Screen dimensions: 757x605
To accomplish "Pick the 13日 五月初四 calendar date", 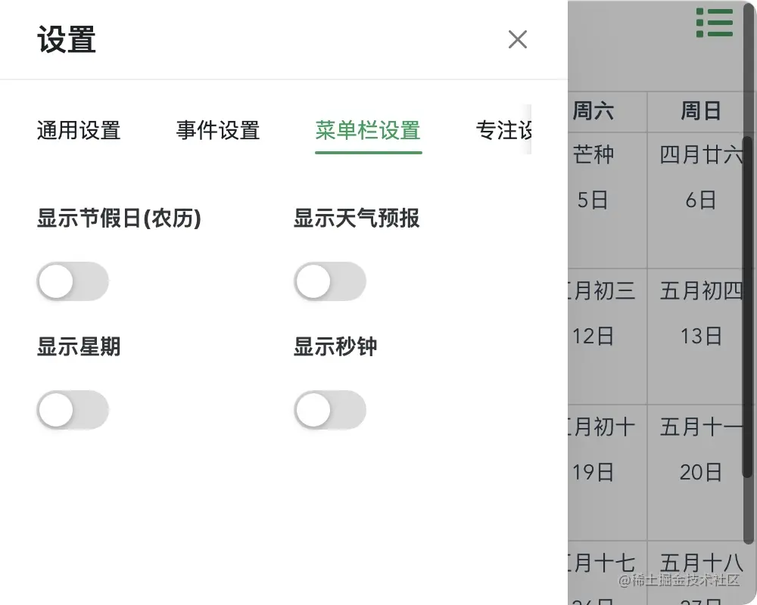I will tap(701, 337).
